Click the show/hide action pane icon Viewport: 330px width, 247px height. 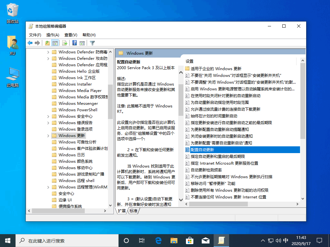(x=82, y=43)
